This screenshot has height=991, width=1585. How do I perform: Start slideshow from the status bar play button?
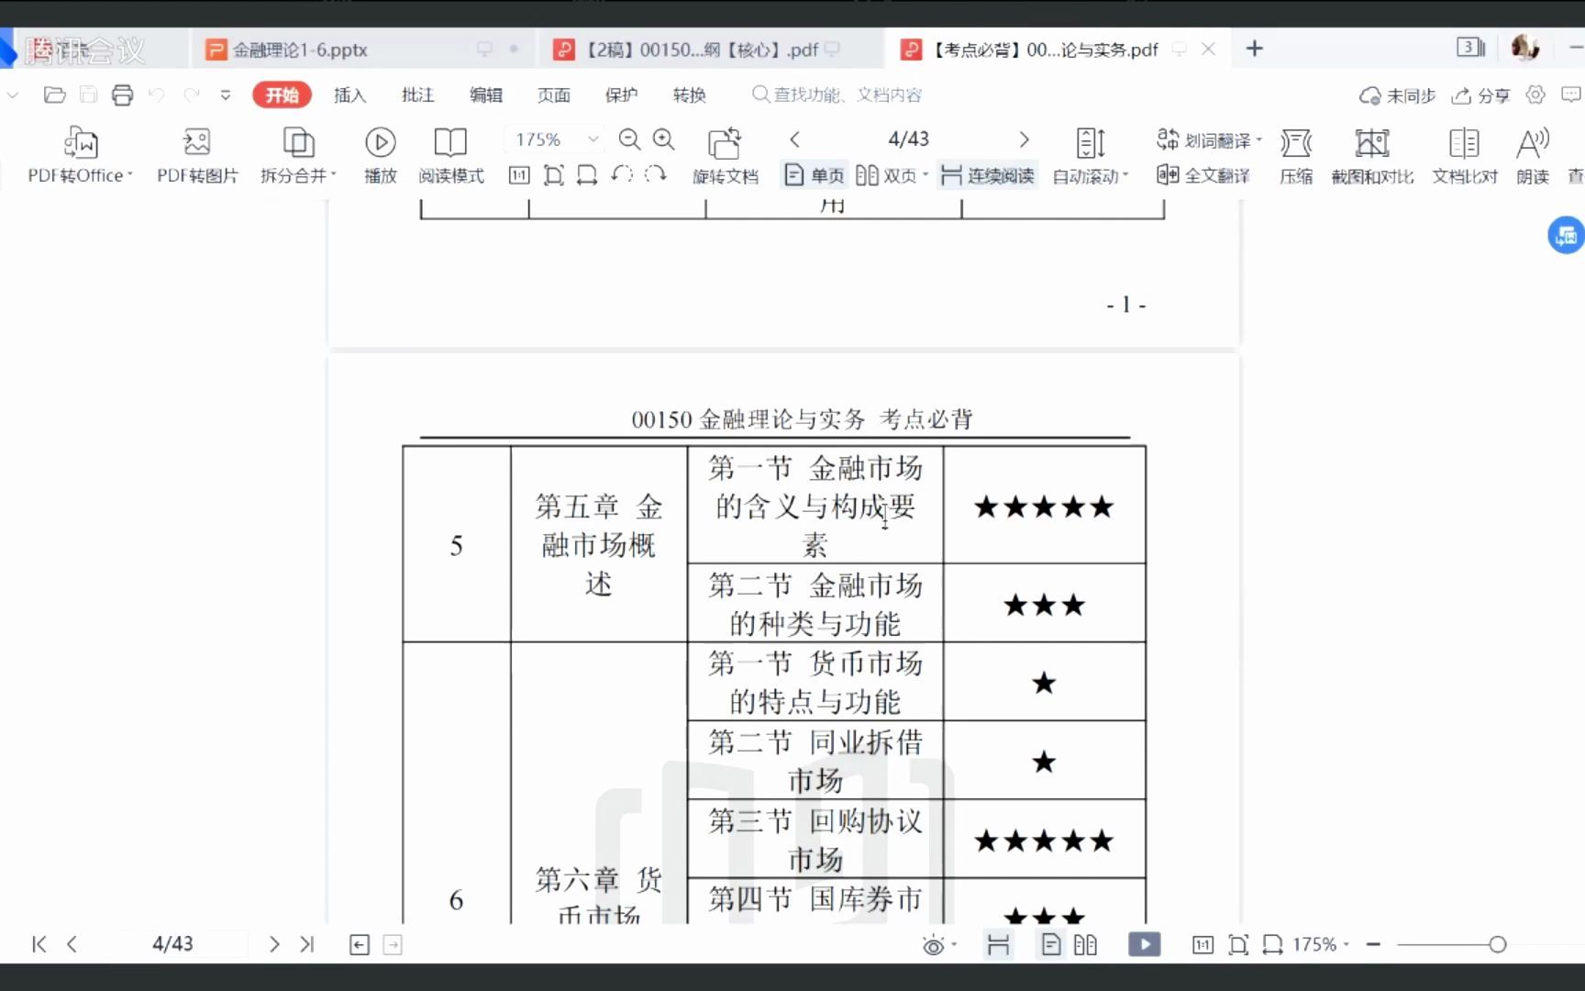click(x=1144, y=944)
